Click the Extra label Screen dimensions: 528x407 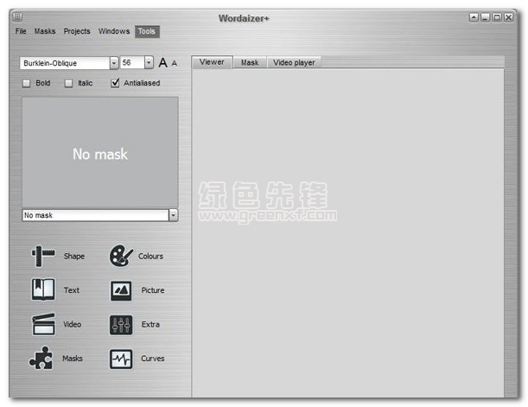[150, 325]
